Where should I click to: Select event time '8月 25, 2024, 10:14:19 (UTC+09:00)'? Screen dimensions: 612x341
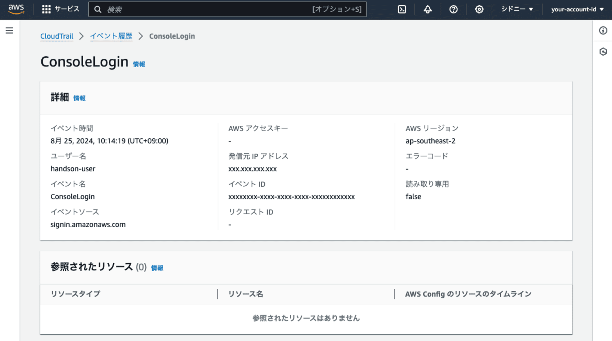110,141
